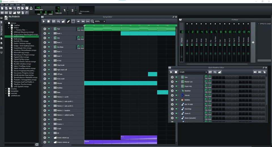Open Hi Hat track settings gear
The height and width of the screenshot is (147, 272).
tap(45, 61)
